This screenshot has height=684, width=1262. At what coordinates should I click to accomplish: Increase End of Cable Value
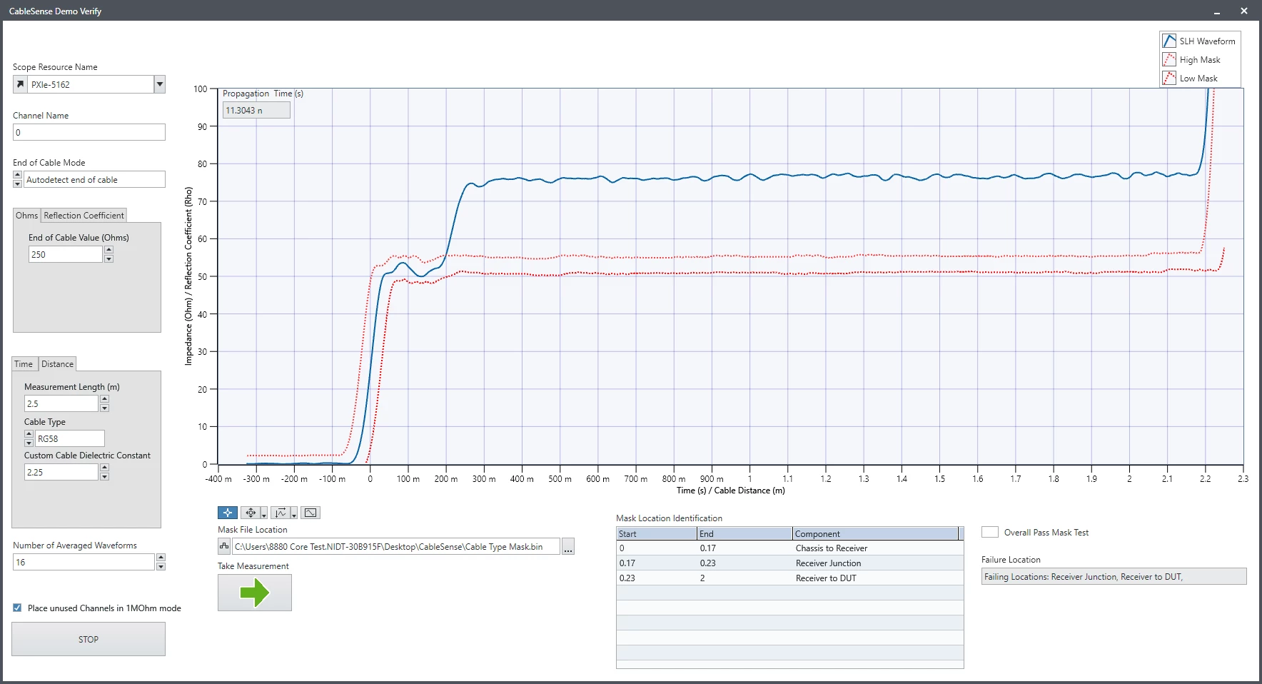(108, 250)
